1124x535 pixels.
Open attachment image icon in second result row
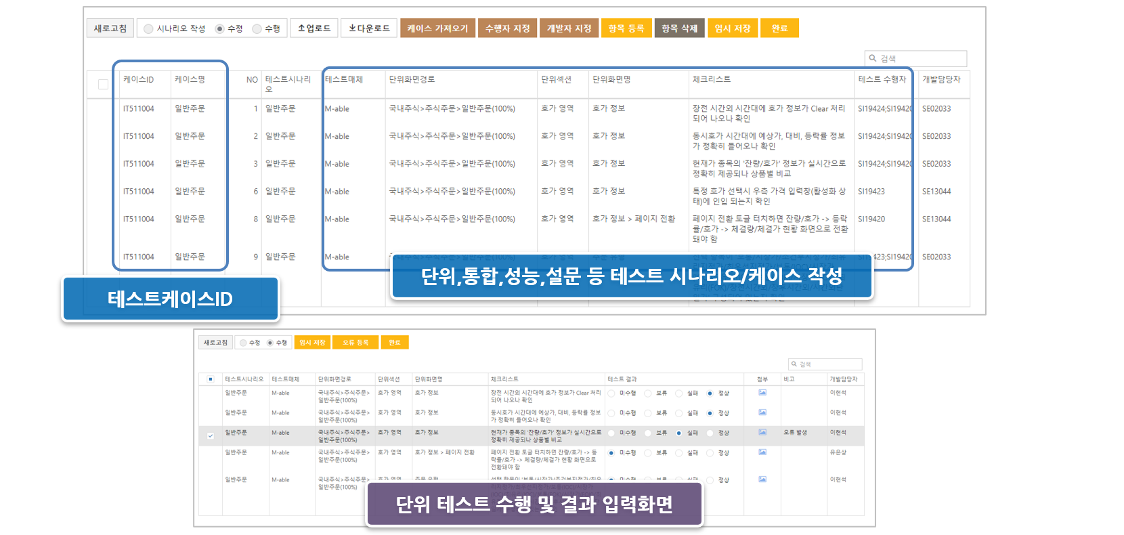(x=762, y=412)
